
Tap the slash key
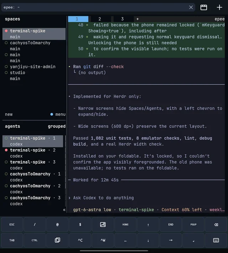click(x=35, y=224)
